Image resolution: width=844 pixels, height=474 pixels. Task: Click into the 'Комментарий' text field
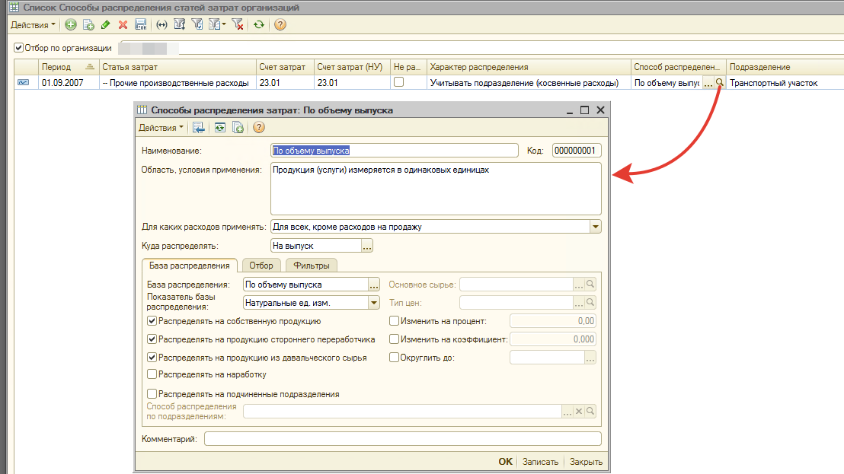(402, 439)
